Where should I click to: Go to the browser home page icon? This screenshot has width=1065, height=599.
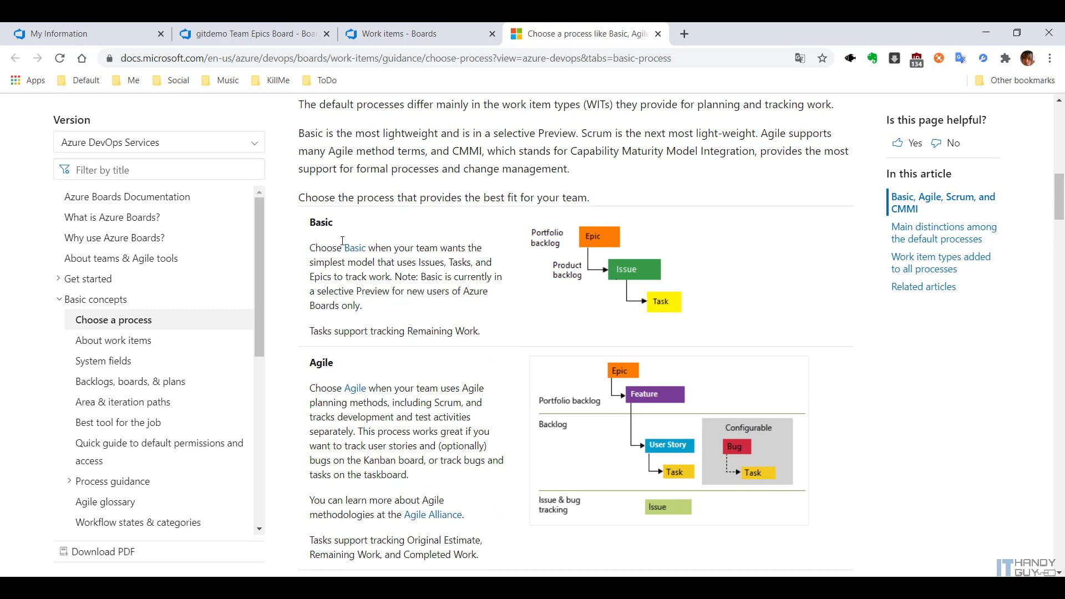pyautogui.click(x=82, y=58)
